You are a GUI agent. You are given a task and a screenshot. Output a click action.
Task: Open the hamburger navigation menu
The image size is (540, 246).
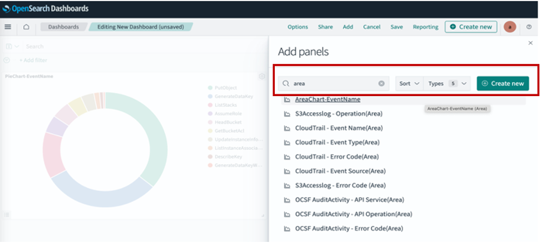[x=8, y=27]
